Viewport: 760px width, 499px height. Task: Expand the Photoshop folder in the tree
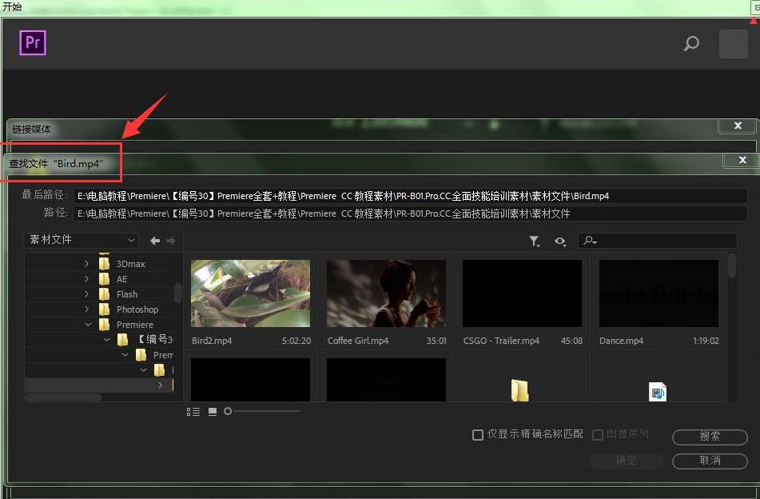(85, 309)
